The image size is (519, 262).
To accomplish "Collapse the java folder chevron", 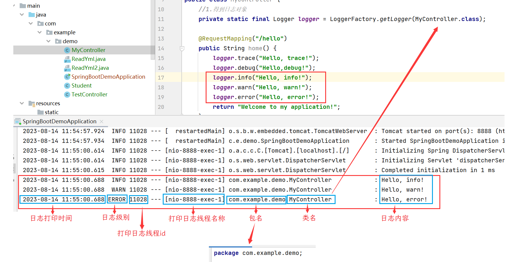I will pos(22,14).
